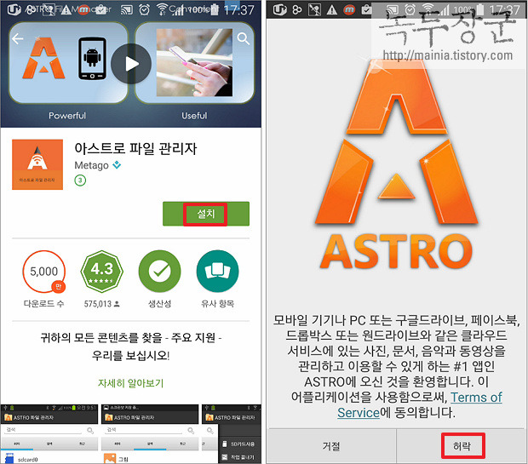Tap the orange m notification icon on right phone
This screenshot has width=528, height=464.
(x=349, y=10)
